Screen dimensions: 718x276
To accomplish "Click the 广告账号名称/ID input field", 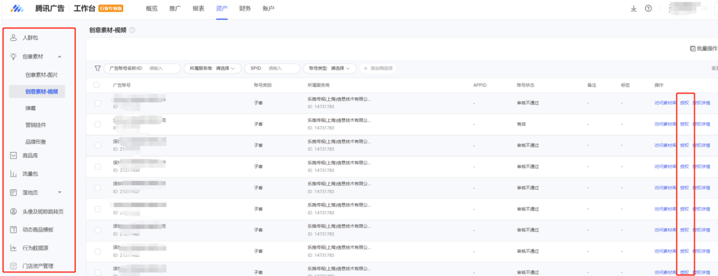I will tap(162, 68).
